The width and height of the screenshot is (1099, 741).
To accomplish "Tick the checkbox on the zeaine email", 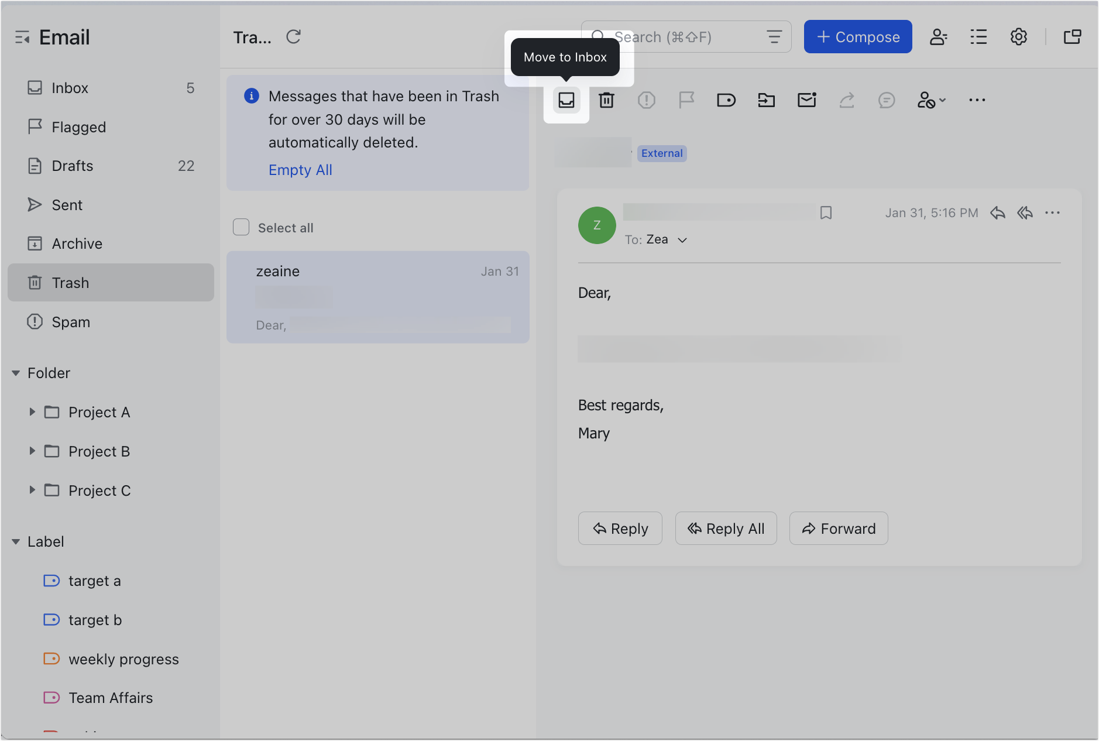I will tap(241, 271).
